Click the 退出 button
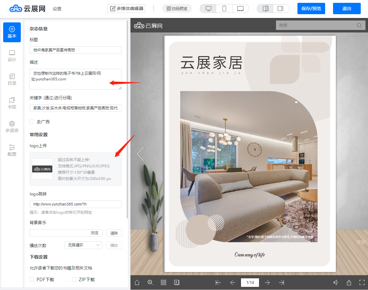The width and height of the screenshot is (368, 290). point(347,9)
